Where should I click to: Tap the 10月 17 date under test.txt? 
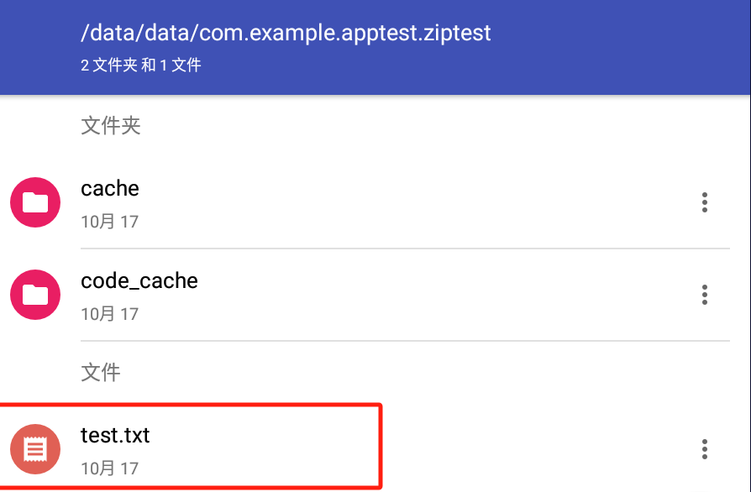[110, 468]
